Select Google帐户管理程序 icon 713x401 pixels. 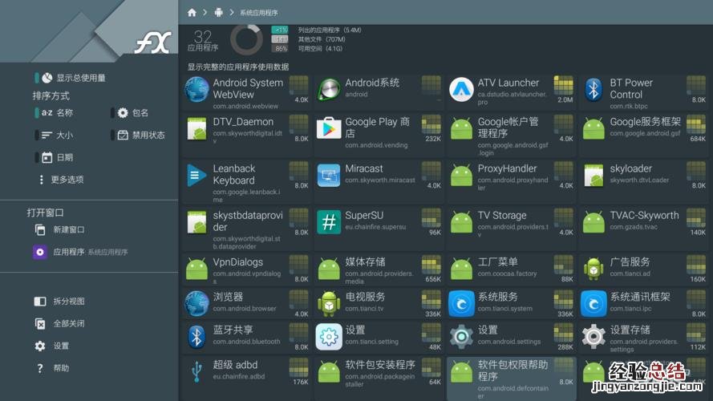pyautogui.click(x=461, y=129)
